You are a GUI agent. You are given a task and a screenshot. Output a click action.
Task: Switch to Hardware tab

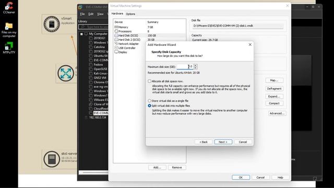[117, 14]
